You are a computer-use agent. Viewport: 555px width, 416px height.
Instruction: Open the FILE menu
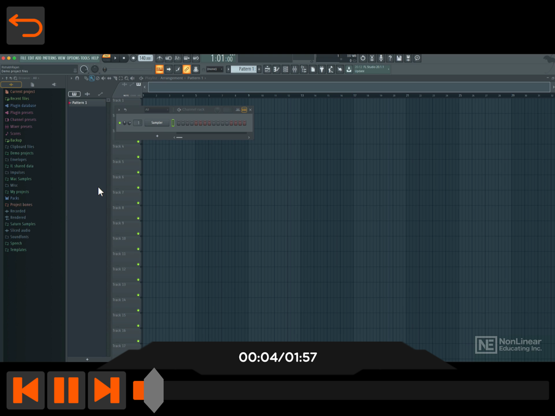point(23,58)
